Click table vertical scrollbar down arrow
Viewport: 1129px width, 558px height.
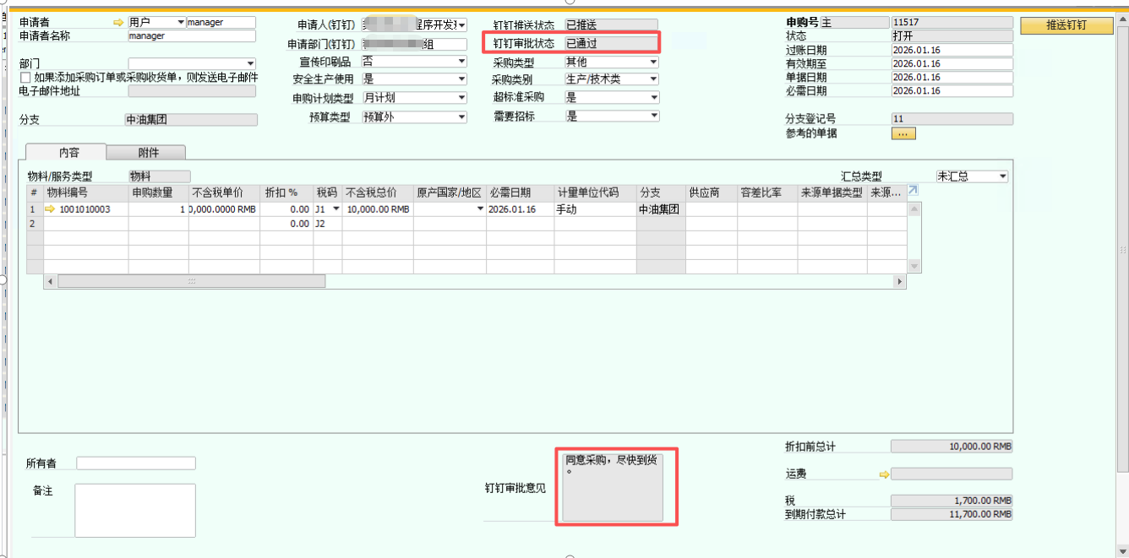pos(914,266)
